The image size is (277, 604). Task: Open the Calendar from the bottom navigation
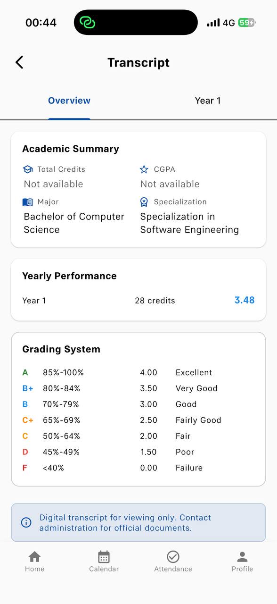click(104, 560)
